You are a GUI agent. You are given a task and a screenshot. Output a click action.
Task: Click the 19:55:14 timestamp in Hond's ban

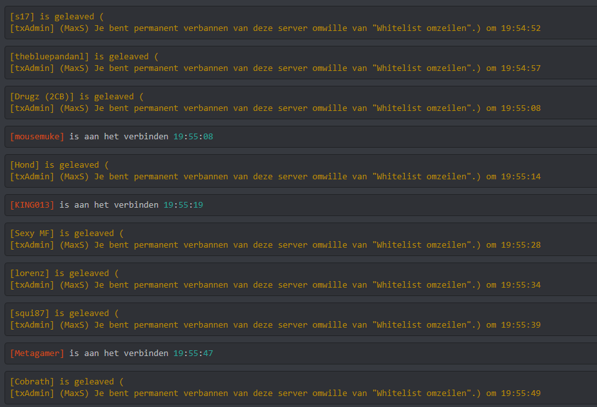pos(520,177)
